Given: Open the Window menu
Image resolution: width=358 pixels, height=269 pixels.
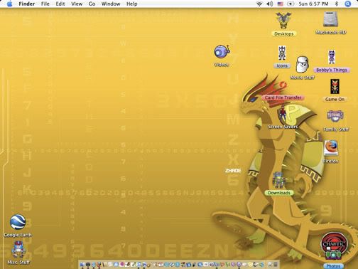Looking at the screenshot, I should (111, 4).
